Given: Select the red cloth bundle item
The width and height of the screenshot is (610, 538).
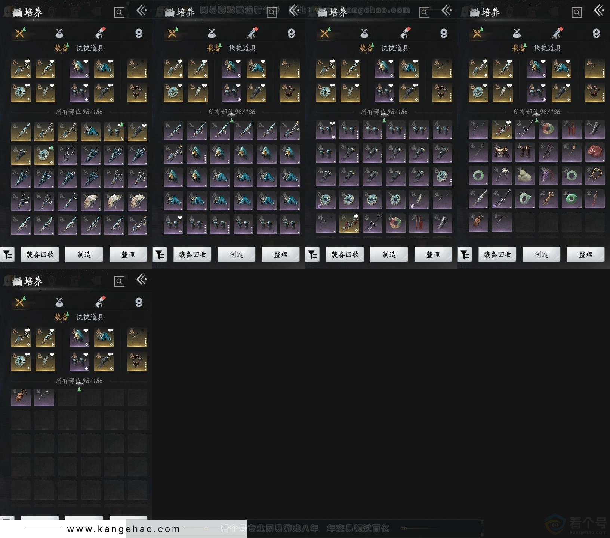Looking at the screenshot, I should tap(595, 152).
